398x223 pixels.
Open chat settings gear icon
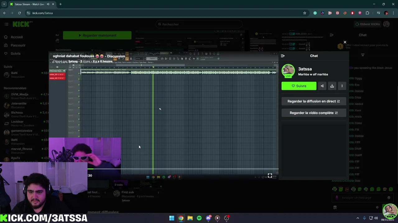[x=377, y=208]
